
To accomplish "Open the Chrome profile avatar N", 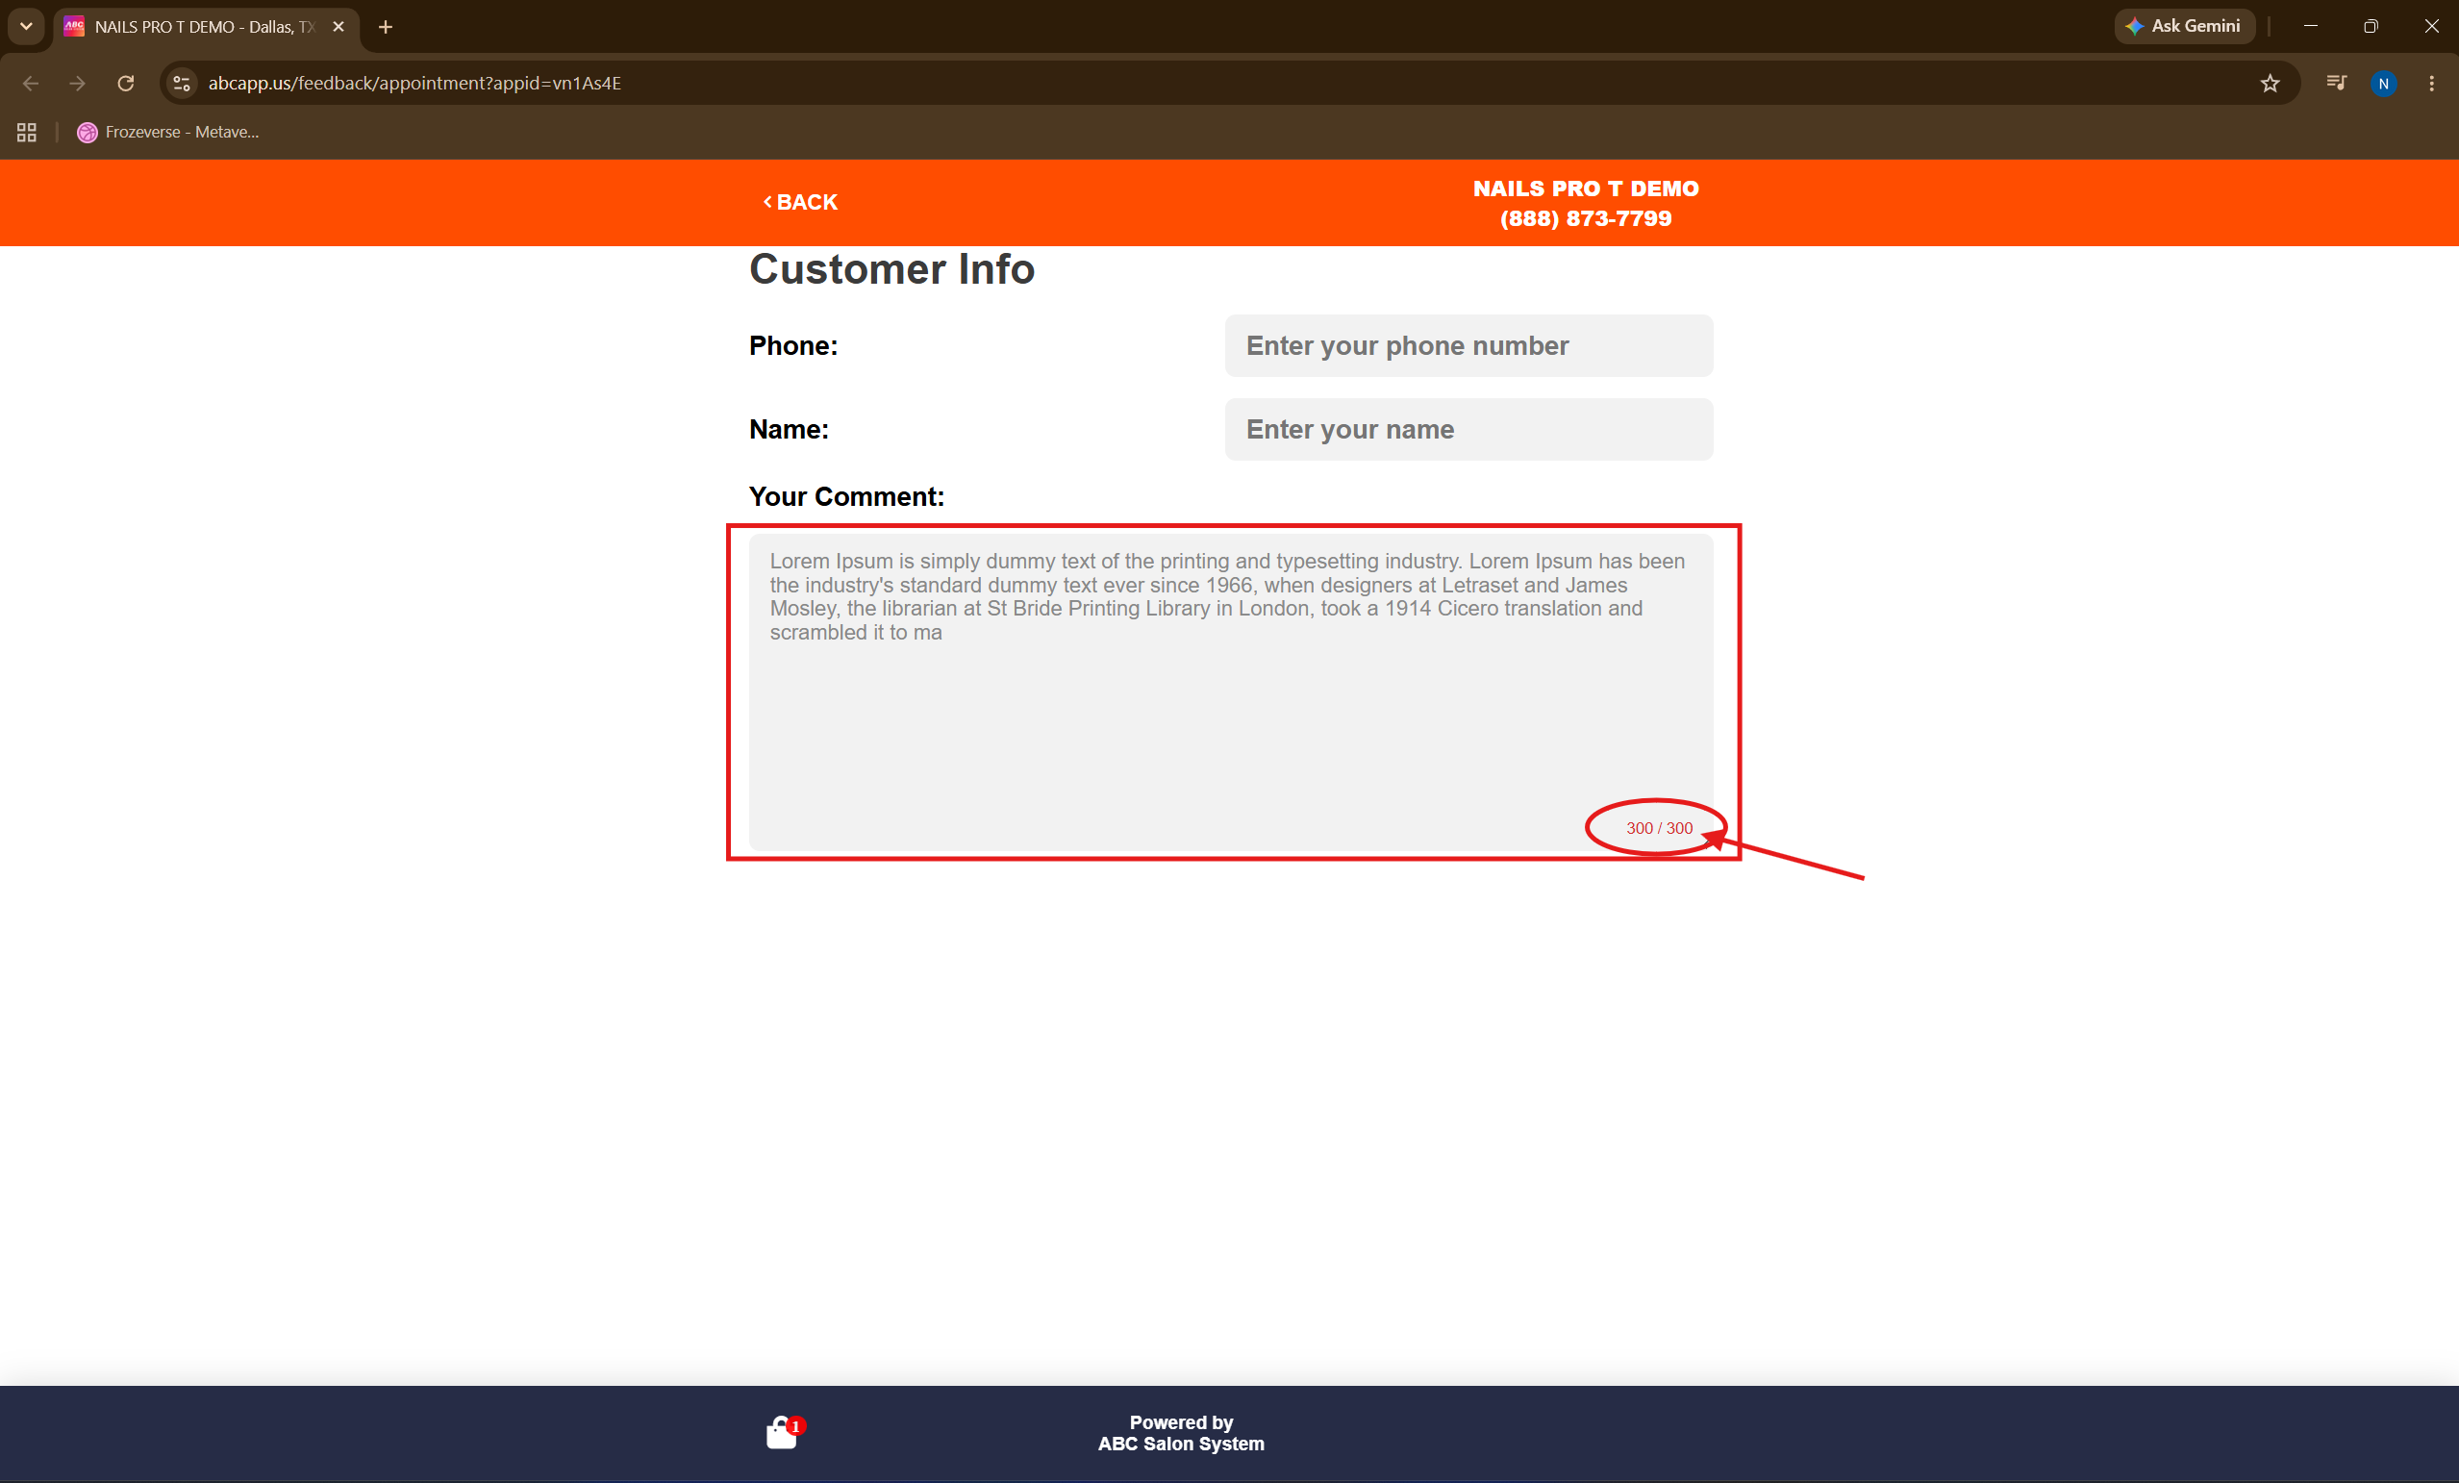I will click(2383, 84).
